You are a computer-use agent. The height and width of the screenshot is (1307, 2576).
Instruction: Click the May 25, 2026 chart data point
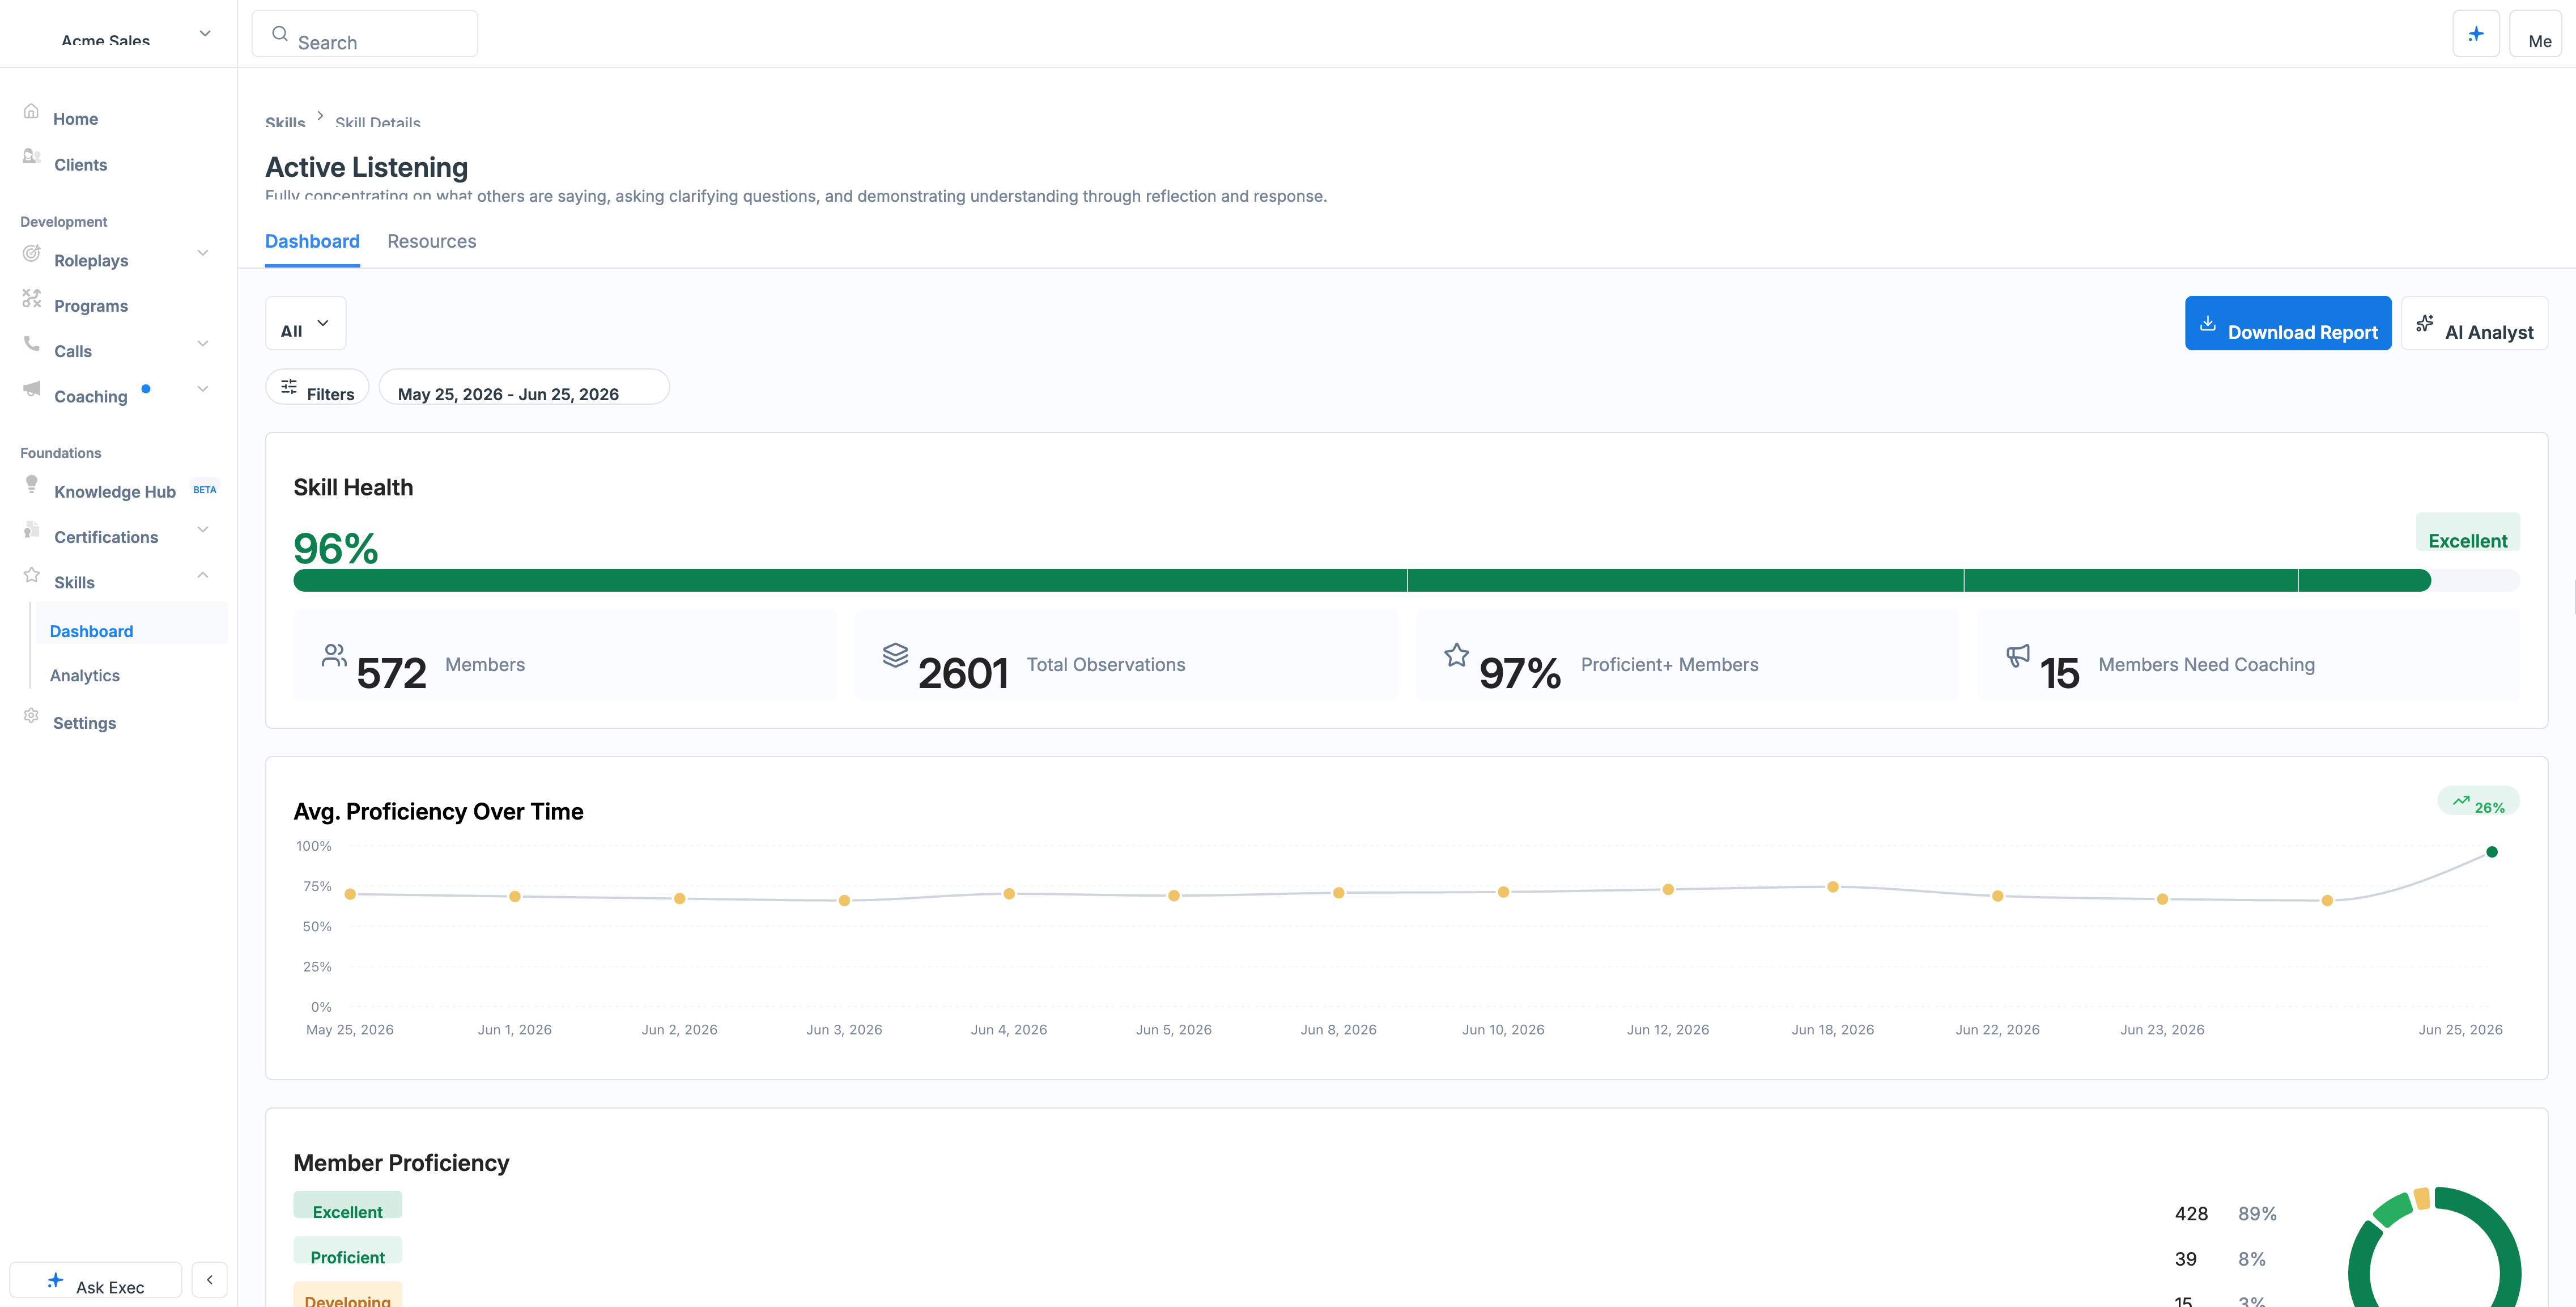[x=350, y=894]
